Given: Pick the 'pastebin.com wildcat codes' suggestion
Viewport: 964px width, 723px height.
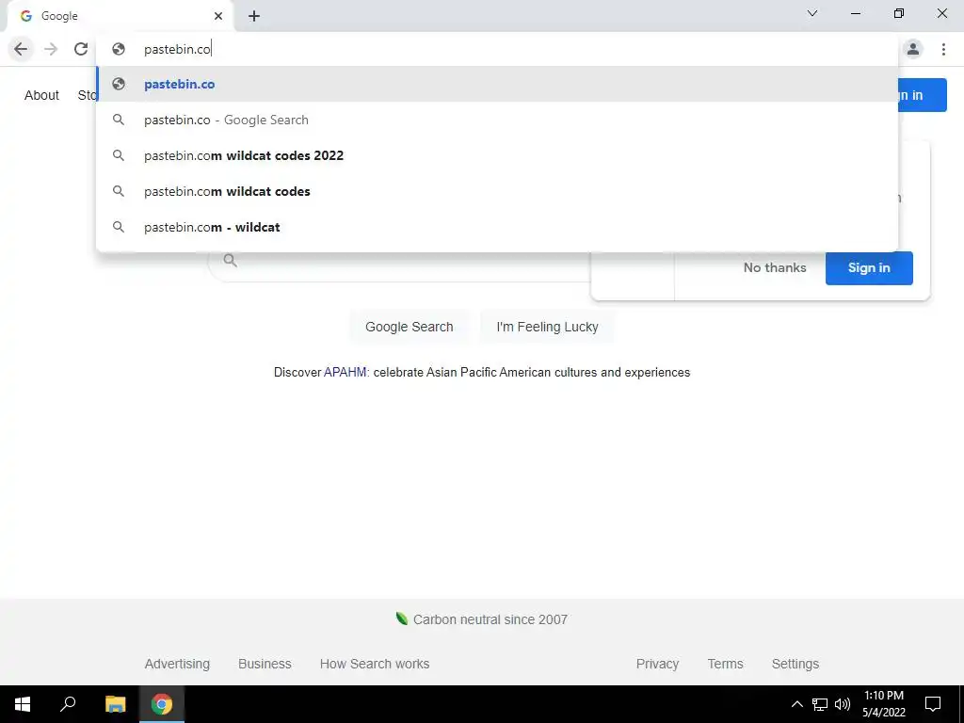Looking at the screenshot, I should (497, 191).
